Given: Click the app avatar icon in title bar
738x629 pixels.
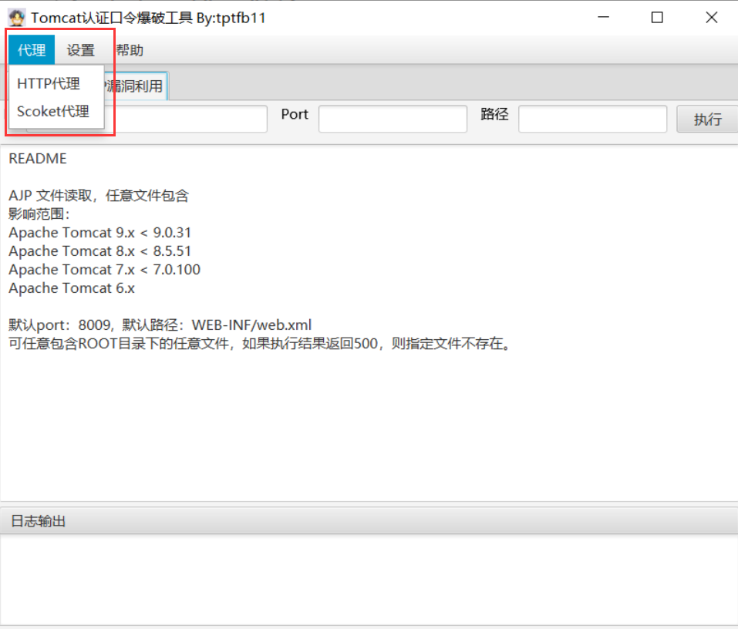Looking at the screenshot, I should pyautogui.click(x=16, y=18).
